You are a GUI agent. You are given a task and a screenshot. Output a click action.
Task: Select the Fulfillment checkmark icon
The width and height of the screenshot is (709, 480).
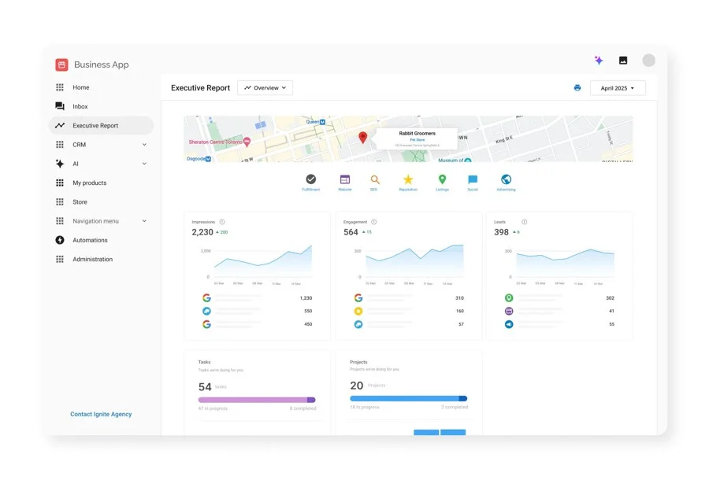point(311,179)
